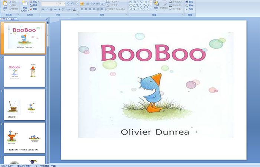Click the Find (查找) binoculars icon
The width and height of the screenshot is (260, 167).
(187, 1)
